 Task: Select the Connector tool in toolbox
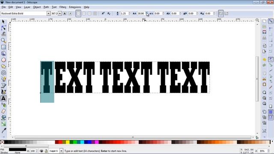pos(3,124)
